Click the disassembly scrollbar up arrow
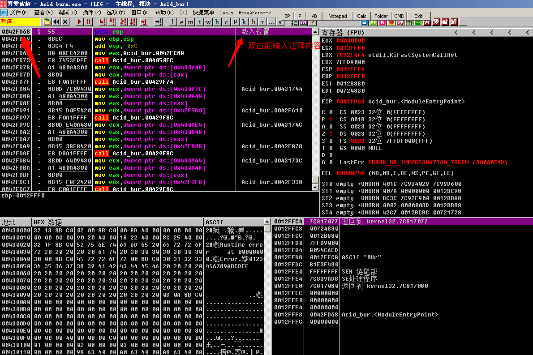Image resolution: width=533 pixels, height=355 pixels. 315,32
